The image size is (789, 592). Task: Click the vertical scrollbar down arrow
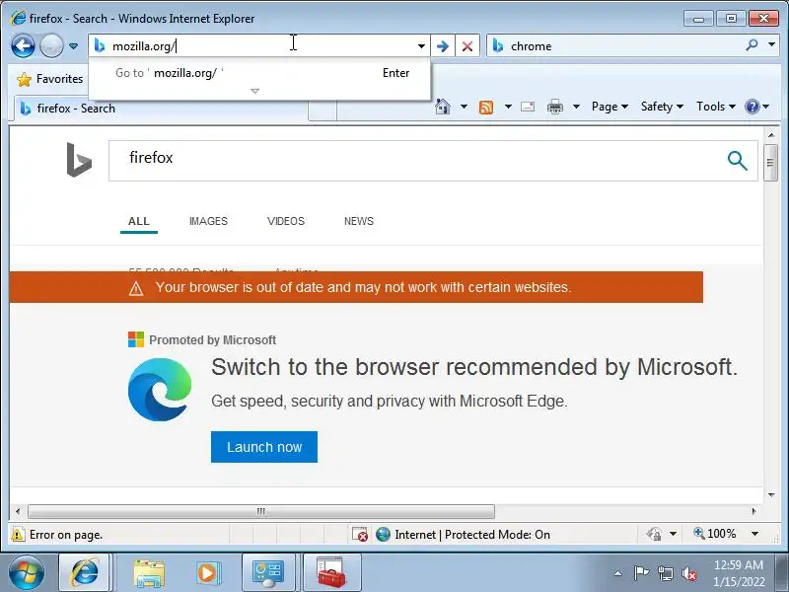[x=771, y=495]
